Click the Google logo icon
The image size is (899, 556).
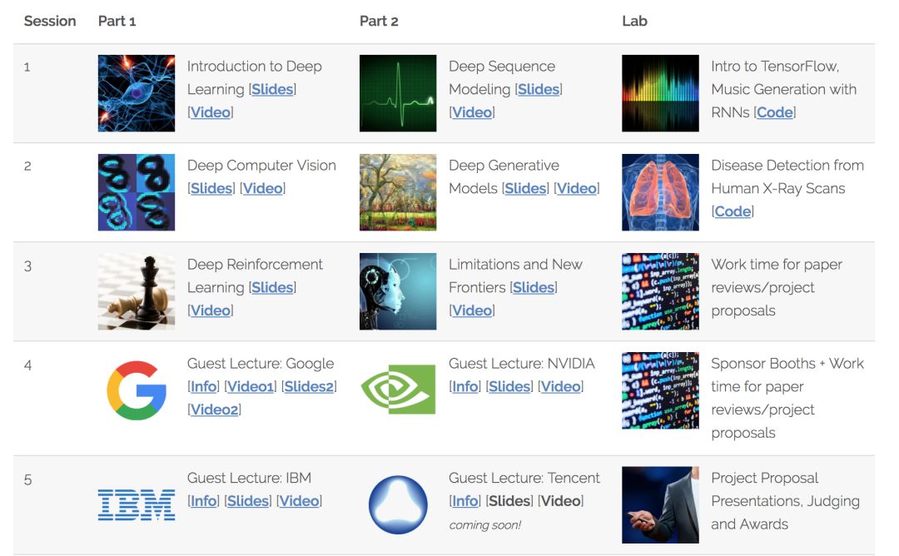click(137, 390)
